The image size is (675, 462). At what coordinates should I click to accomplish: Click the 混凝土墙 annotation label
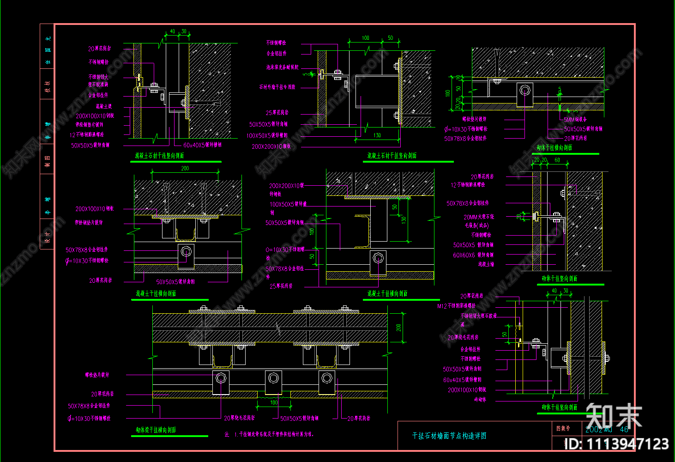486,264
